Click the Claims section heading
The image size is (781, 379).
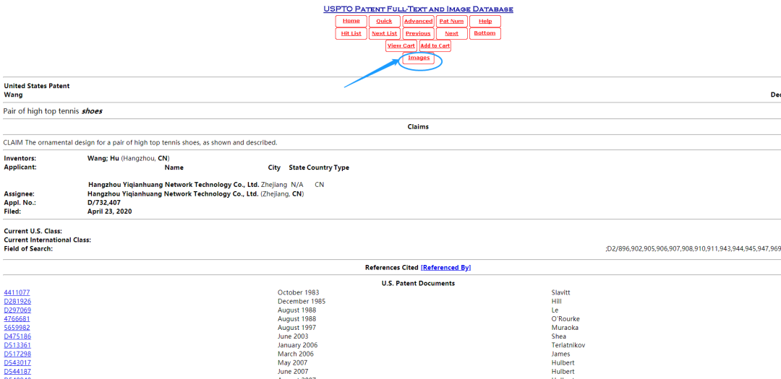[419, 127]
